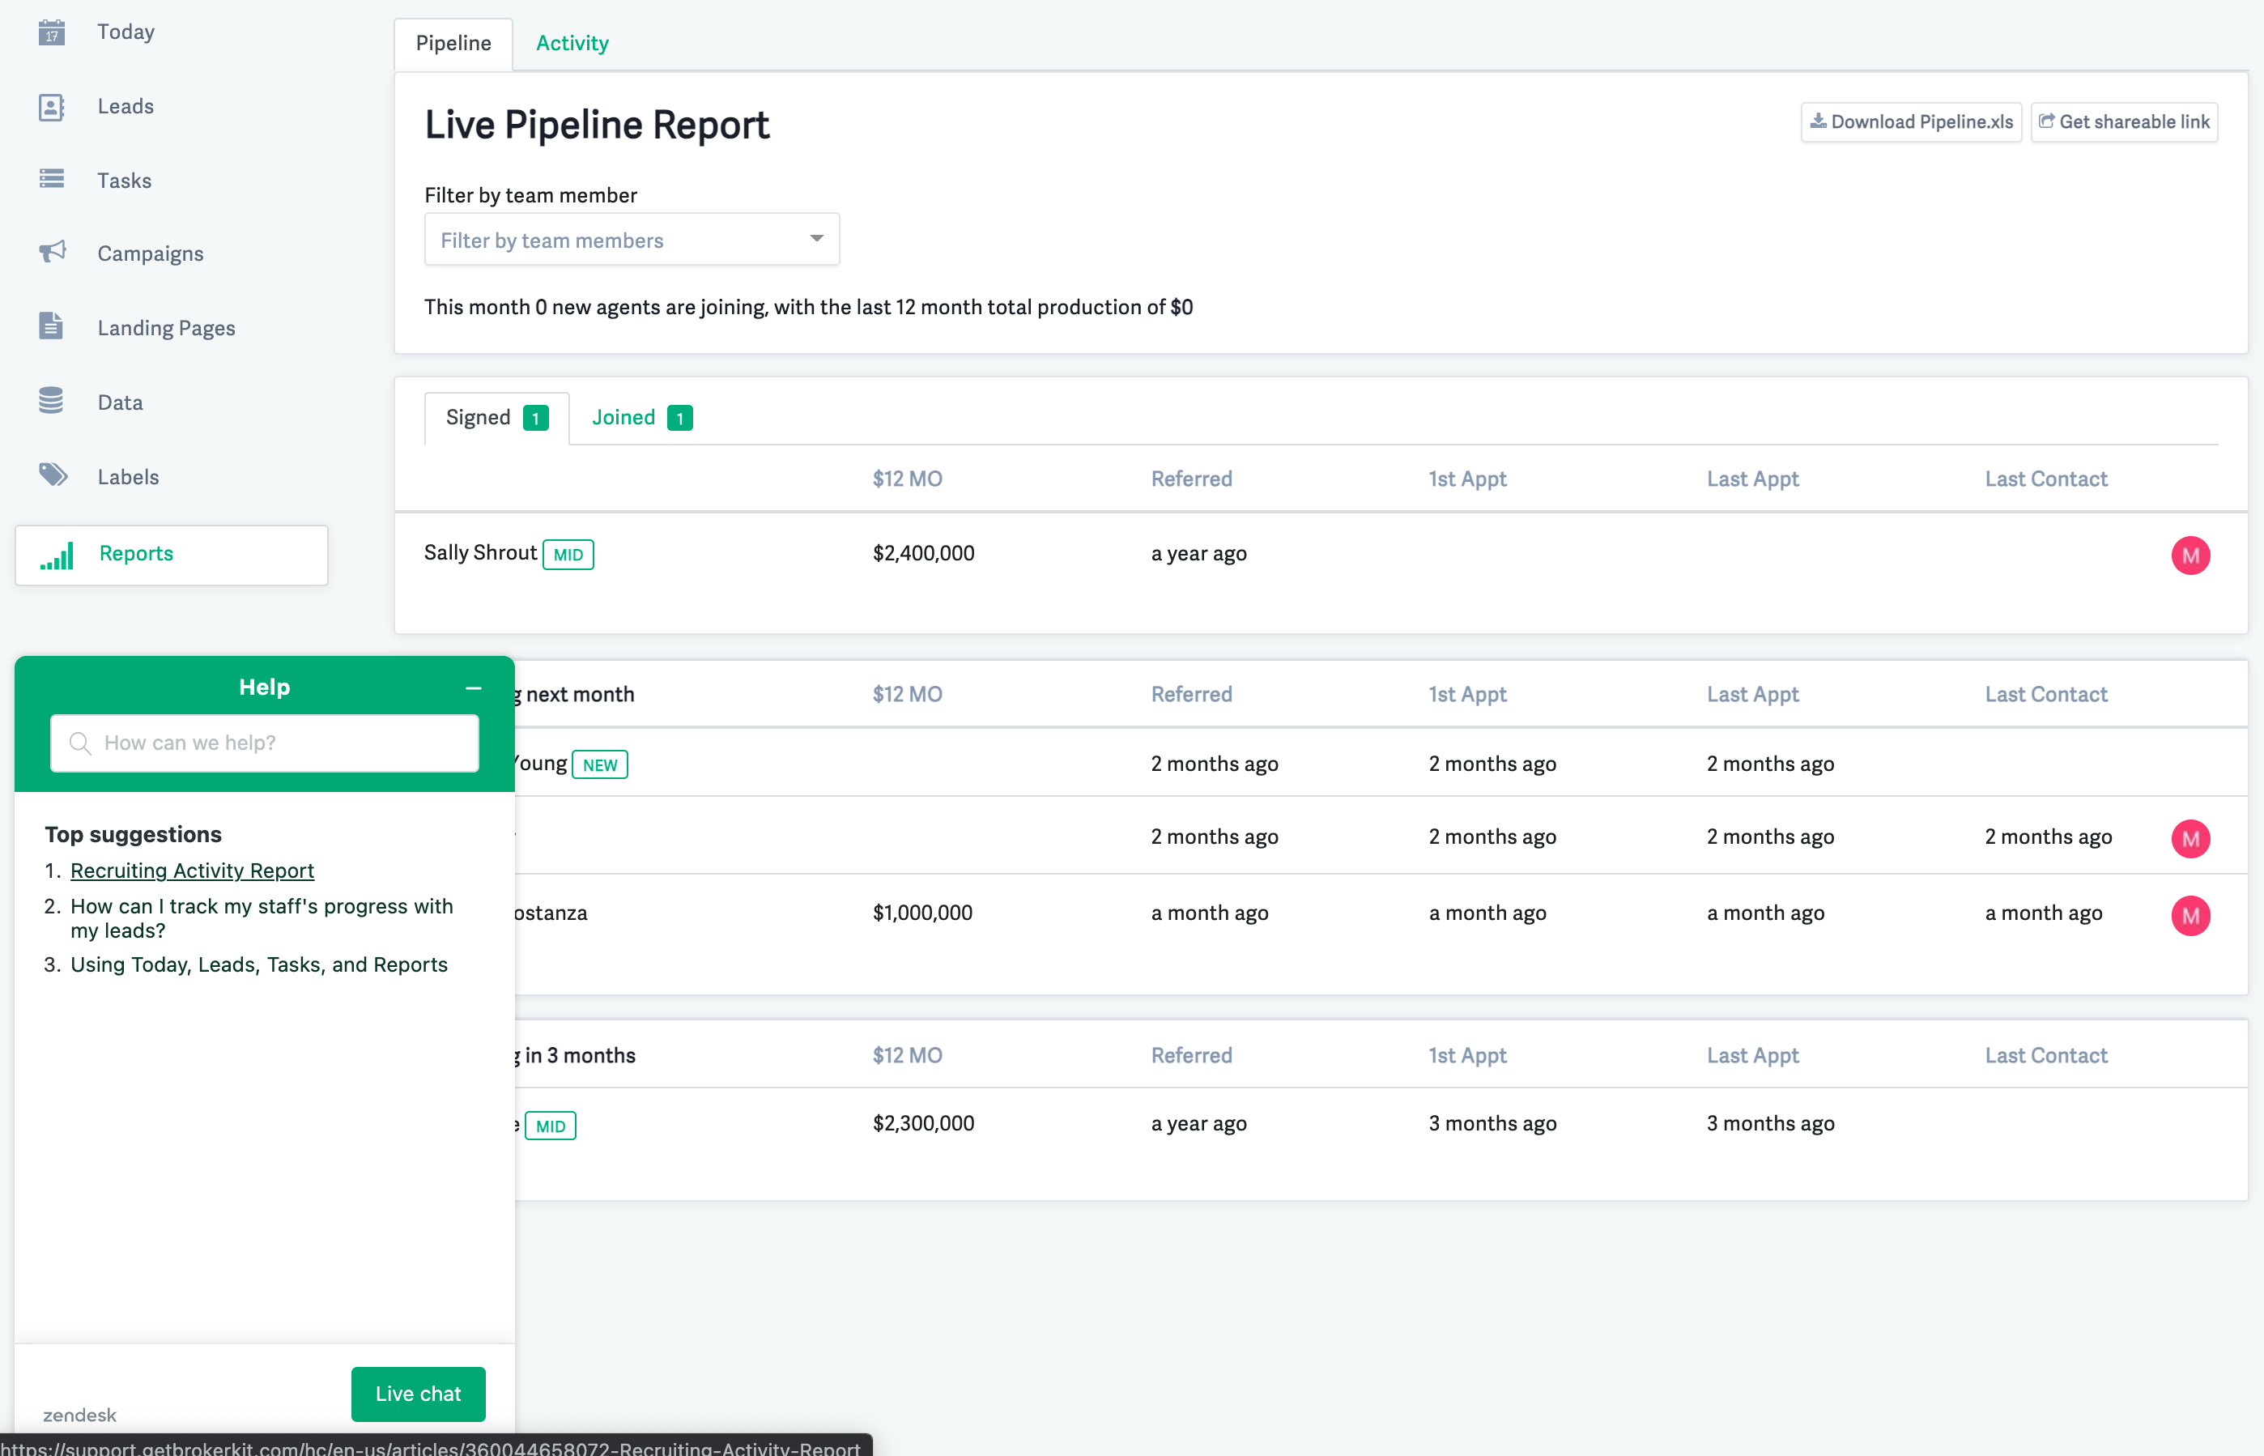Click the M avatar in Sally Shrout row
The image size is (2264, 1456).
[x=2190, y=555]
